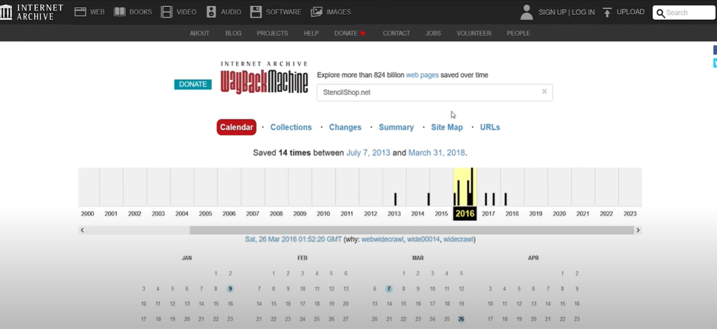Screen dimensions: 717x329
Task: Click the horizontal timeline scrollbar thumb
Action: tap(411, 230)
